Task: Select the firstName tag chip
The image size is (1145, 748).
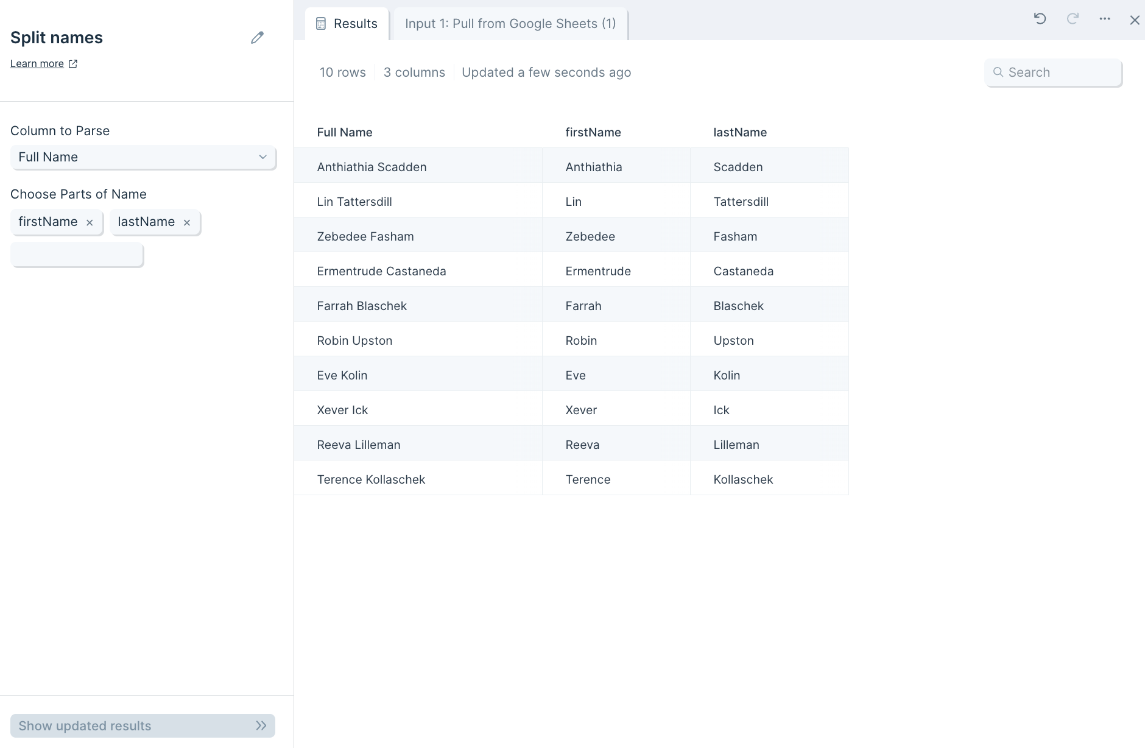Action: (57, 222)
